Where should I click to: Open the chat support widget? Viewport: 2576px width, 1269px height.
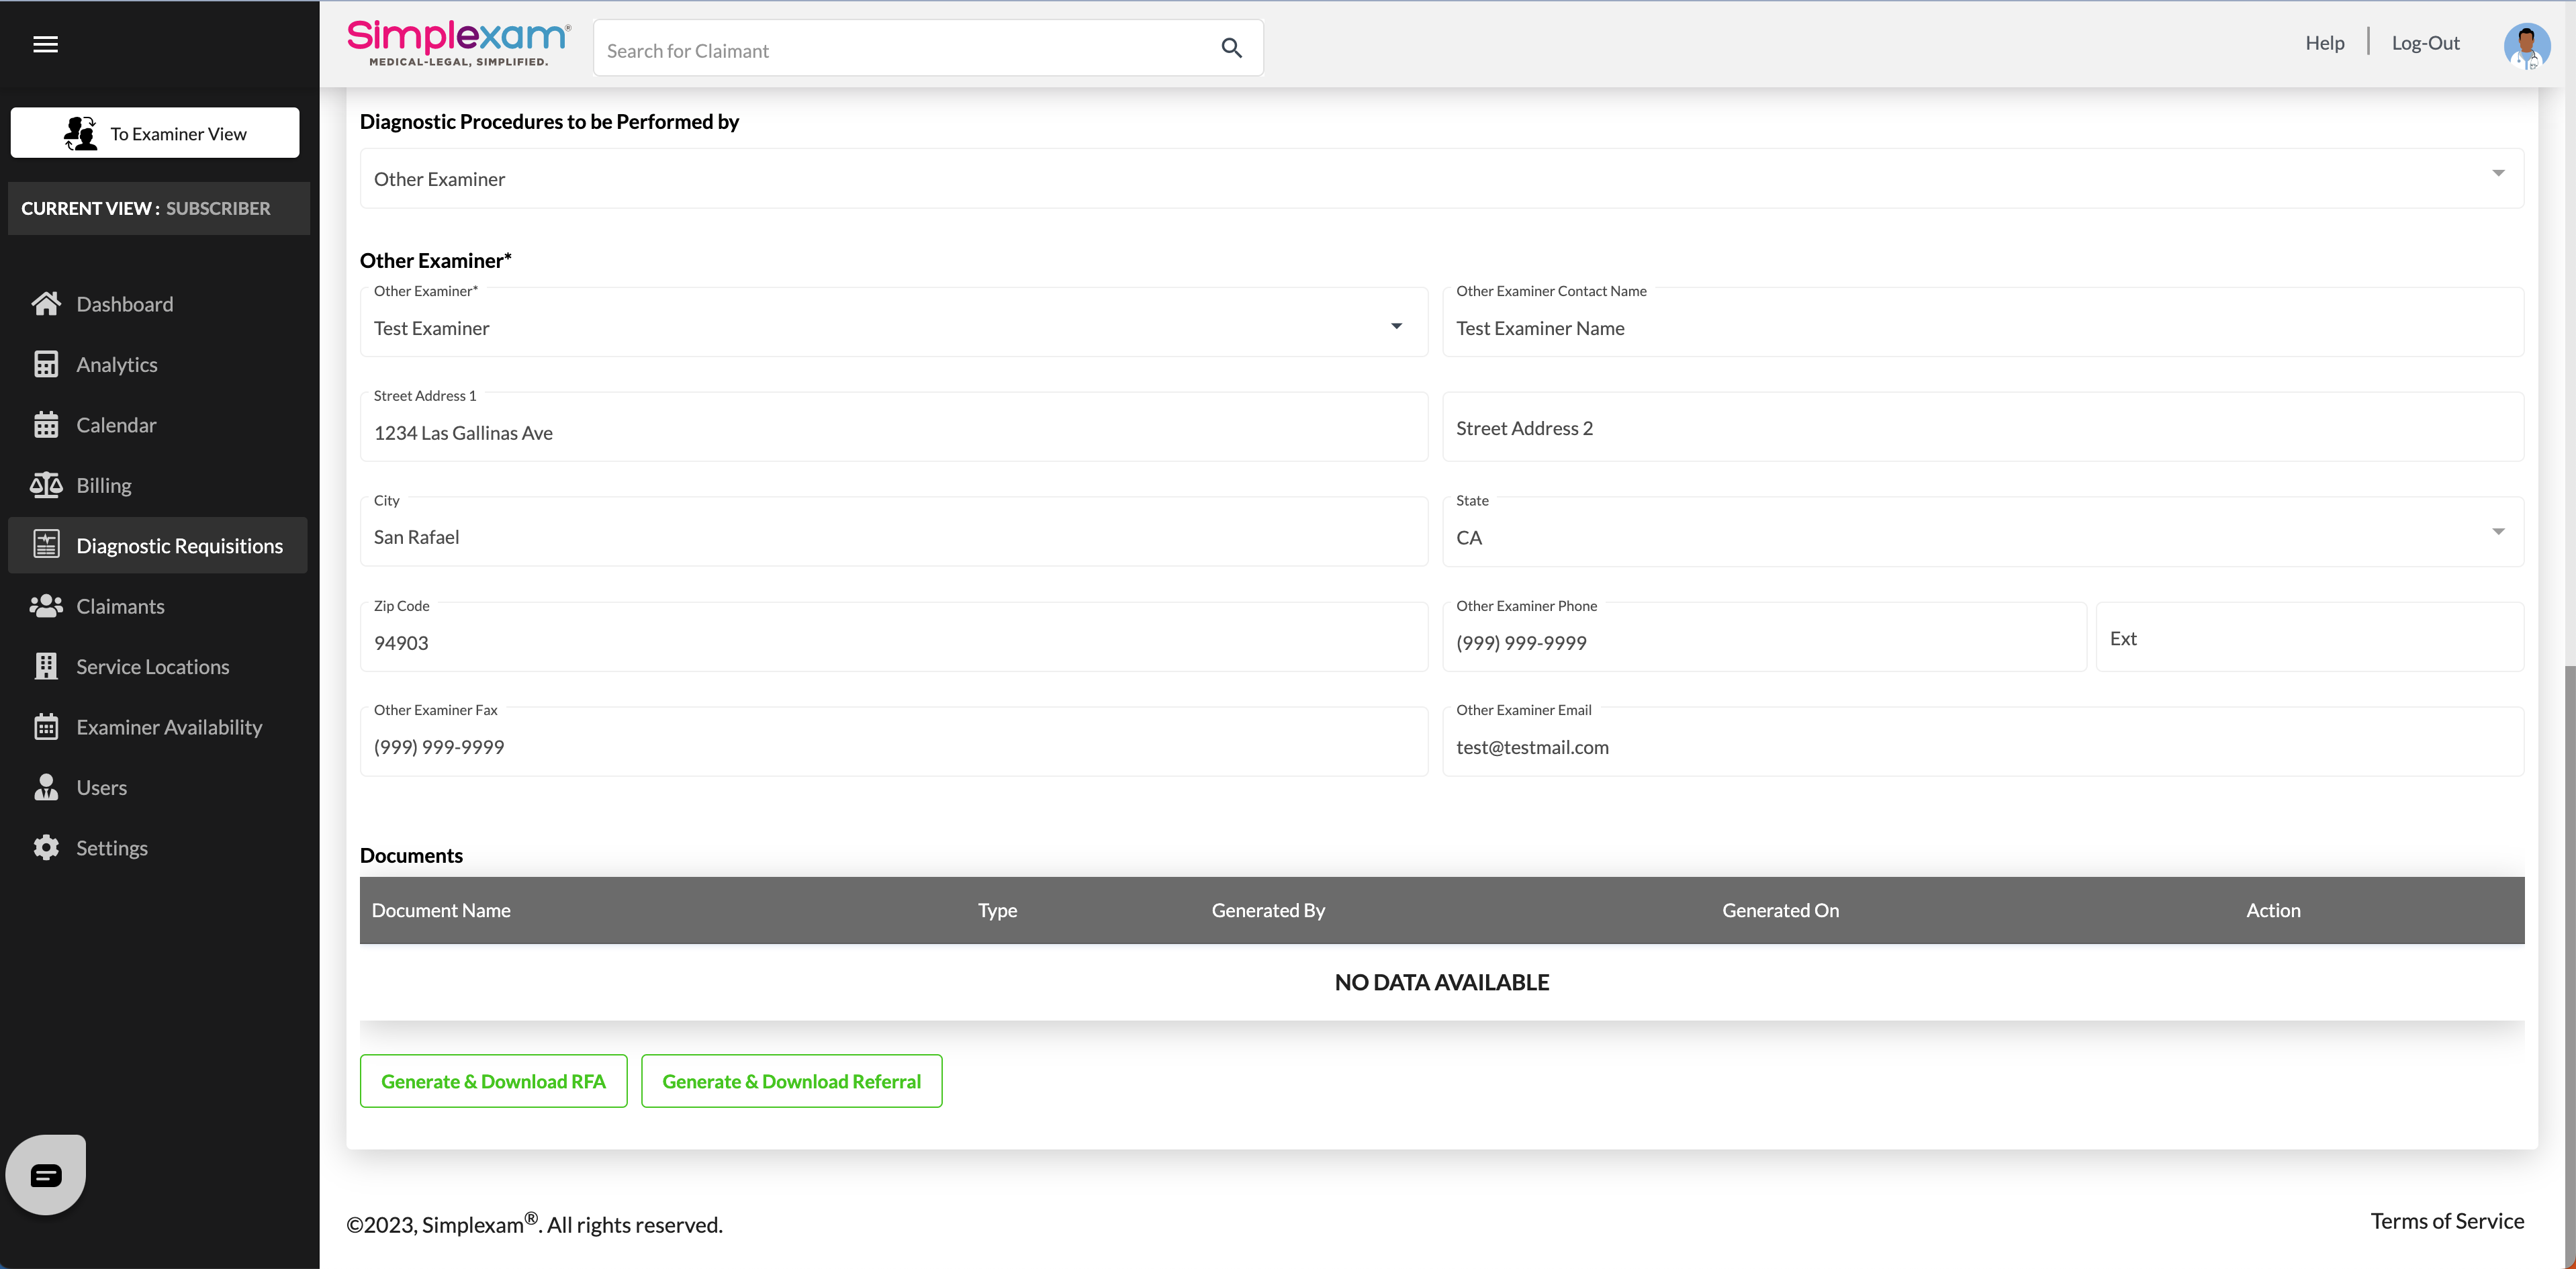coord(46,1174)
